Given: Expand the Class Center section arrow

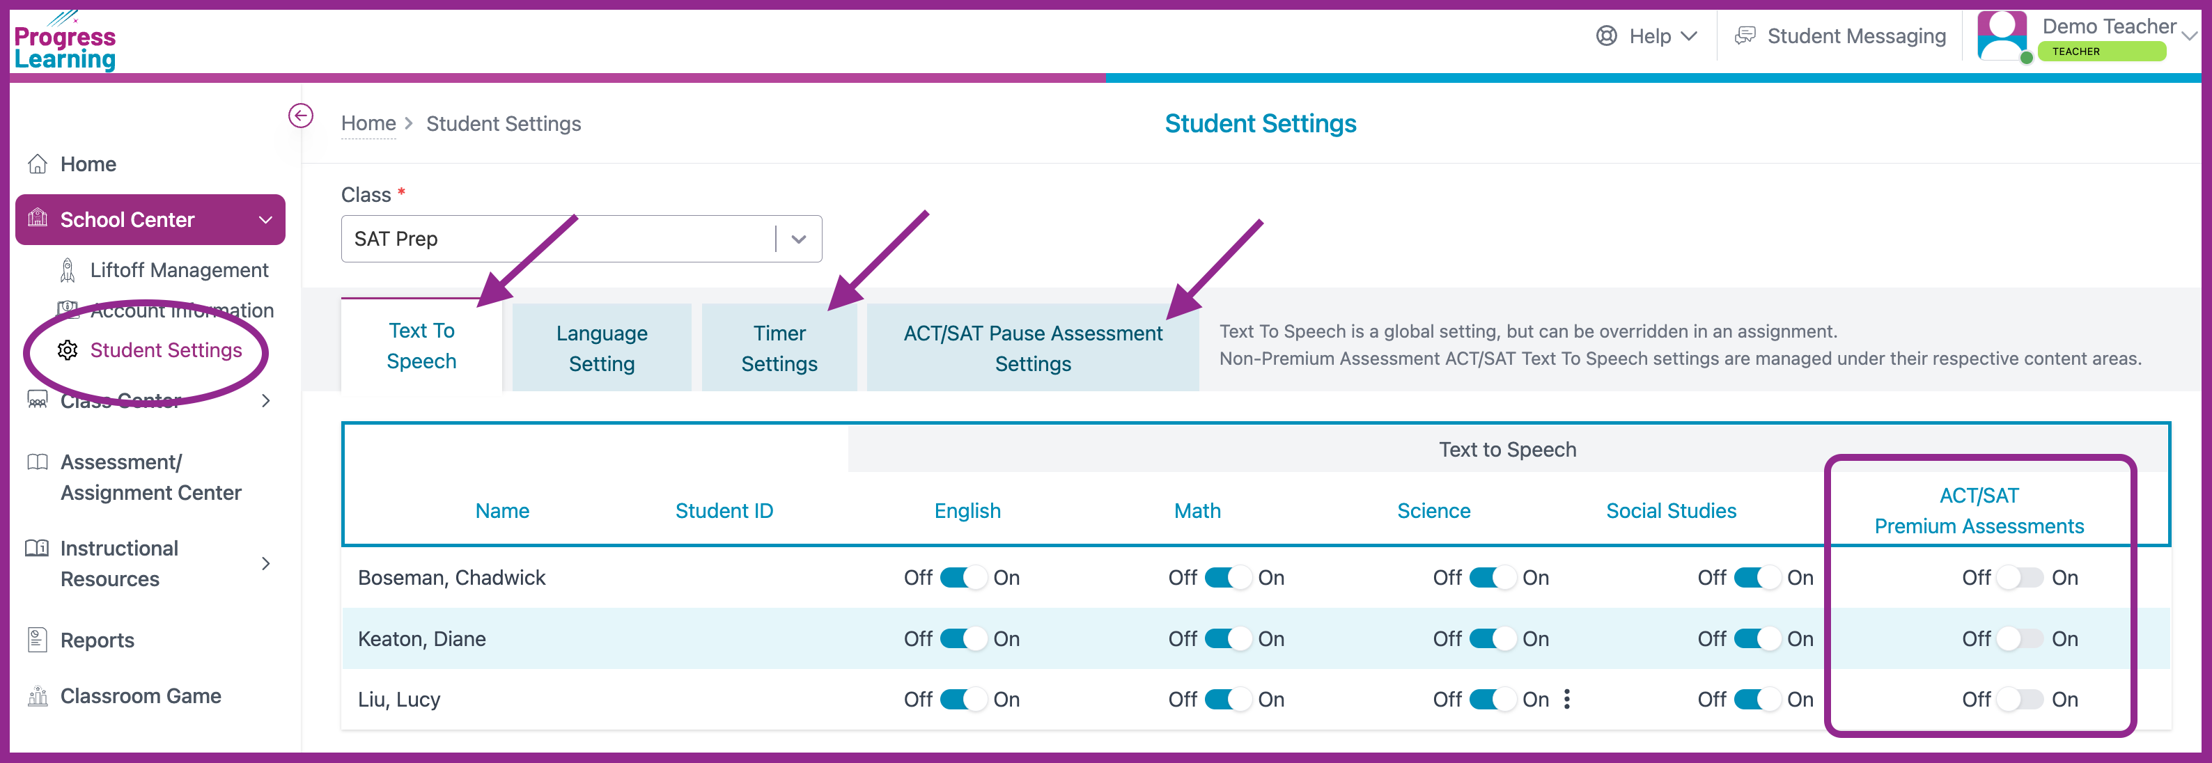Looking at the screenshot, I should (266, 401).
